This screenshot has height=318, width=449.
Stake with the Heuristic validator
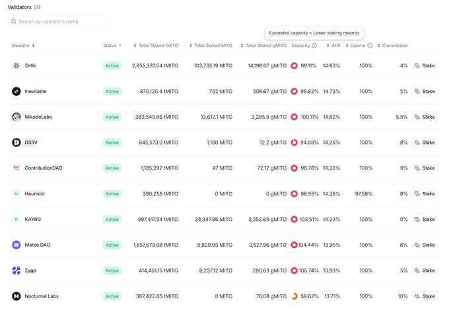(x=425, y=194)
